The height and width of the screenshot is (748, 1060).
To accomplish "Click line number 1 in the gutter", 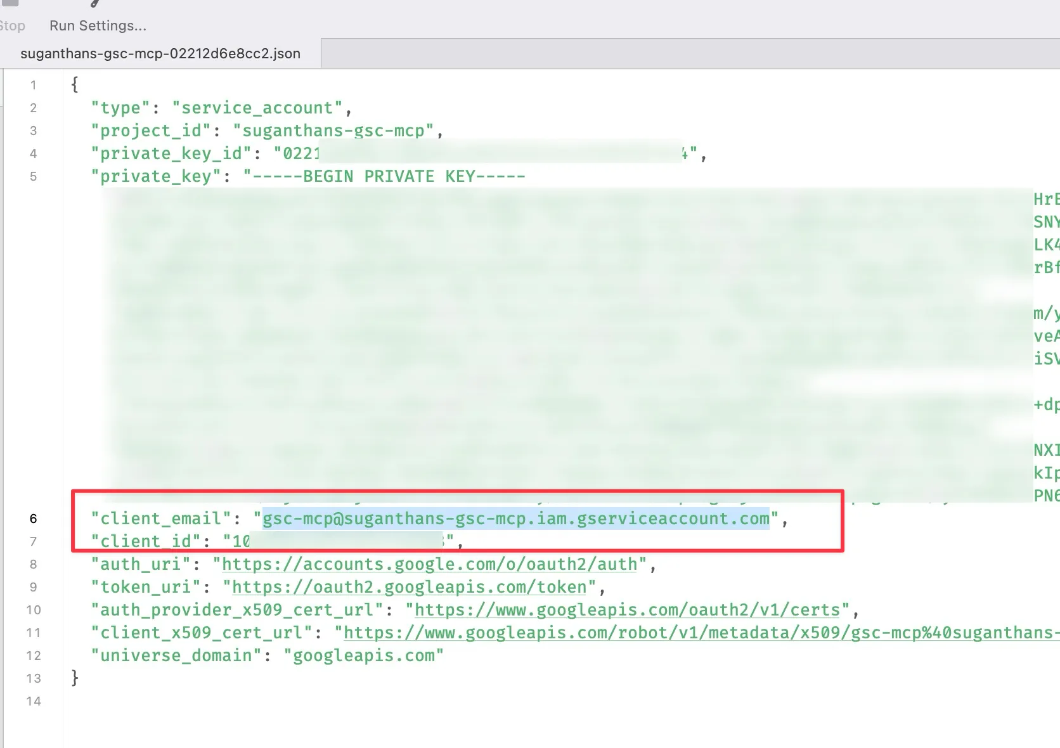I will point(34,85).
